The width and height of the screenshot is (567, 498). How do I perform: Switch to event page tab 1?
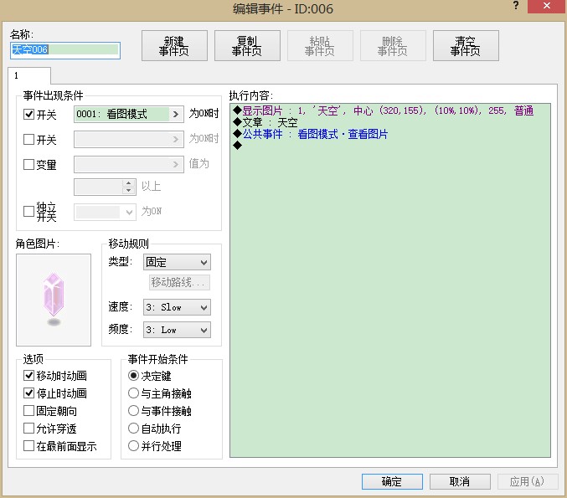(29, 75)
